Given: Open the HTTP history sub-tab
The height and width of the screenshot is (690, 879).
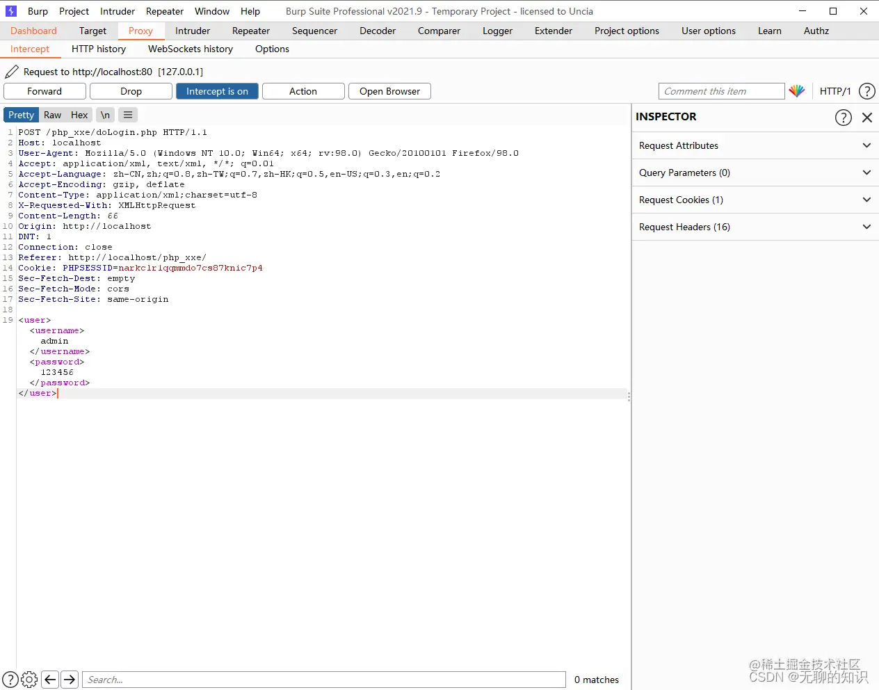Looking at the screenshot, I should [x=99, y=49].
